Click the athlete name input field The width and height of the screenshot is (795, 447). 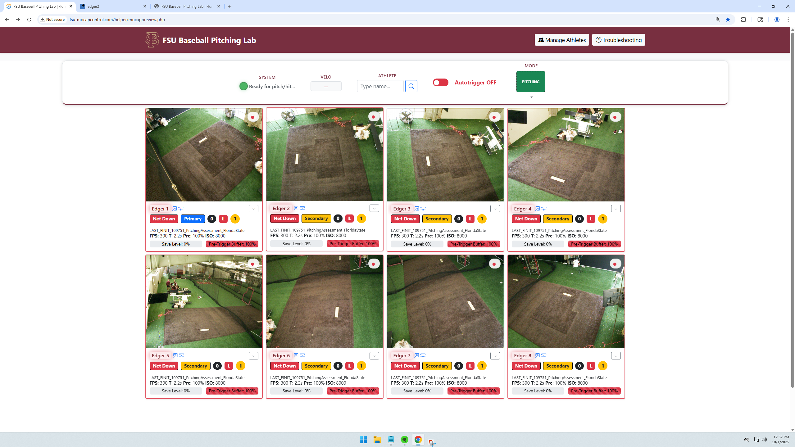pyautogui.click(x=380, y=86)
